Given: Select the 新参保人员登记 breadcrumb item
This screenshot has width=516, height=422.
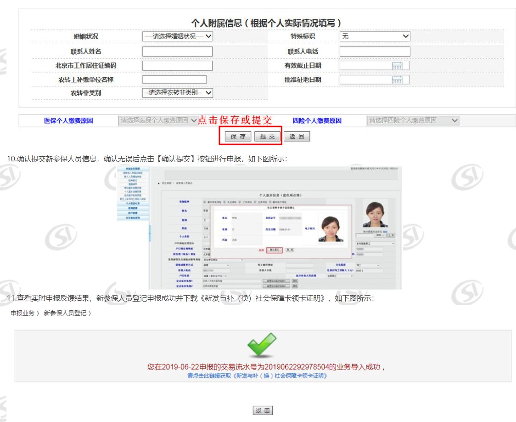Looking at the screenshot, I should [x=65, y=313].
